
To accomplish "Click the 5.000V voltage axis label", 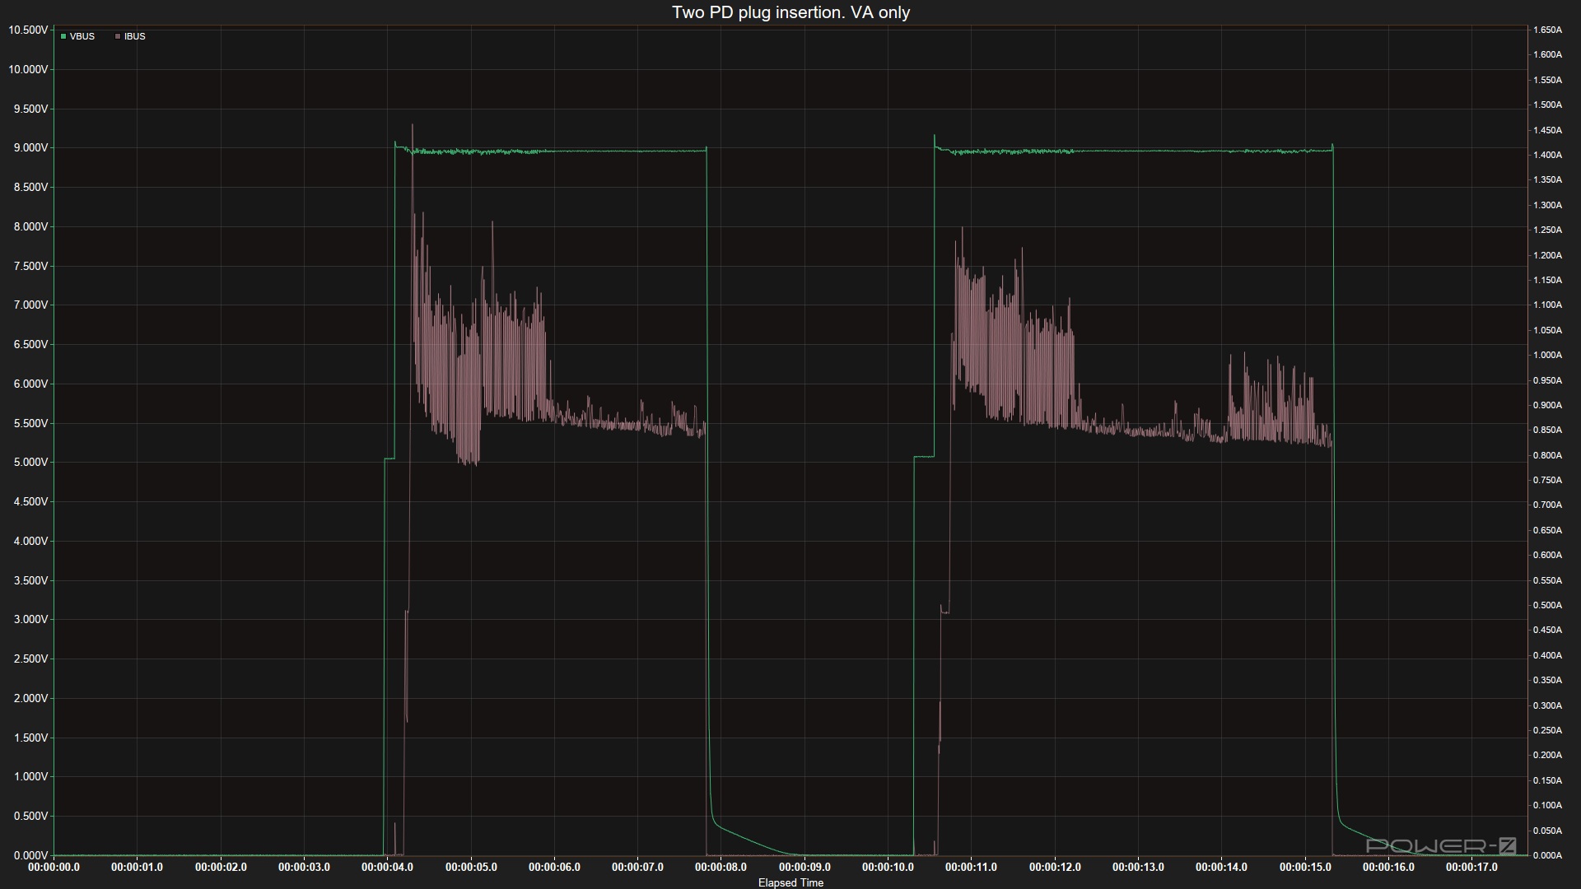I will click(30, 463).
